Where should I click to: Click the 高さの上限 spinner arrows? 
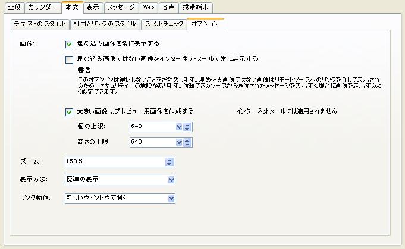point(187,142)
